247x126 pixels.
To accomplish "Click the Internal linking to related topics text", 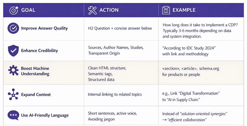I will tap(115, 95).
